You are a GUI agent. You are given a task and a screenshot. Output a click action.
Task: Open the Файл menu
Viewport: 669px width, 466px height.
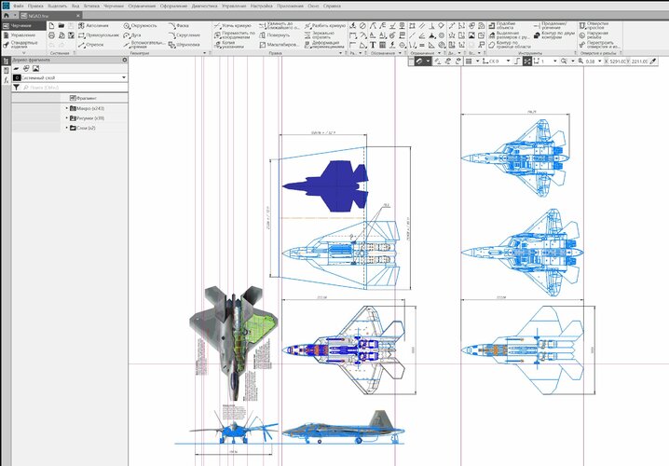[18, 6]
